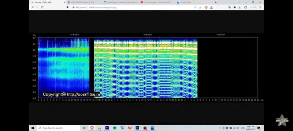The height and width of the screenshot is (131, 293).
Task: Bookmark this page using the bookmark icon
Action: coord(67,7)
